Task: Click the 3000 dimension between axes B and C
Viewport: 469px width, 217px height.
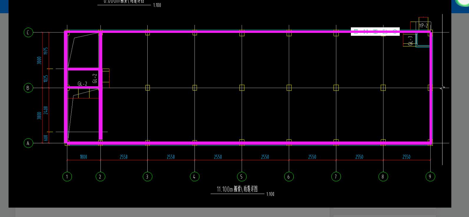Action: [x=39, y=60]
